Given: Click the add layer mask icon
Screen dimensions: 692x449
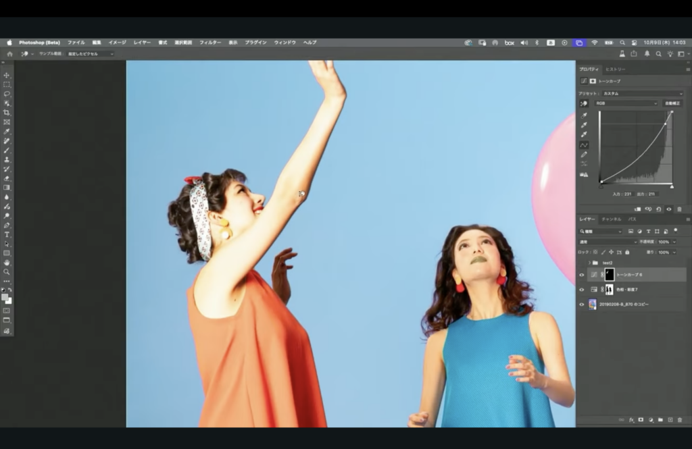Looking at the screenshot, I should pos(641,419).
